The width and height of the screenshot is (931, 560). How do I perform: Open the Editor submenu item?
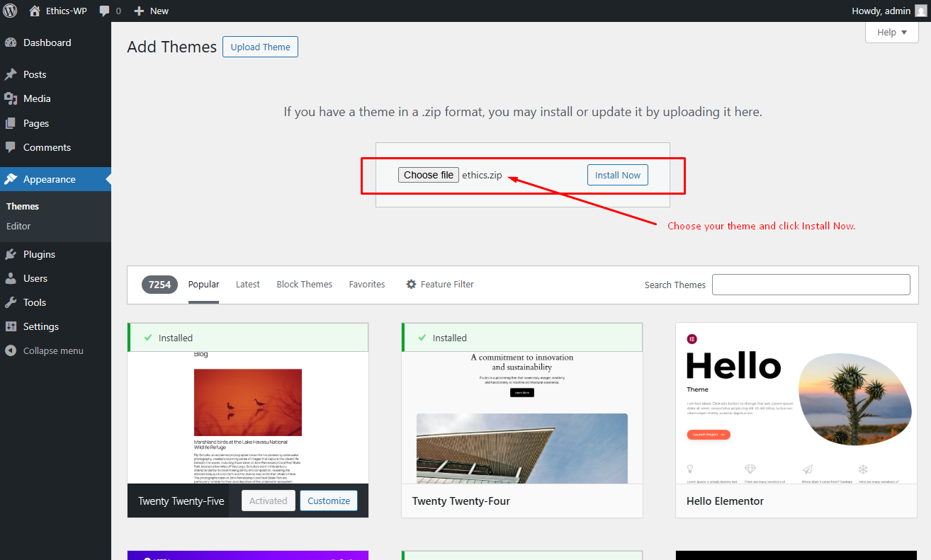click(18, 226)
